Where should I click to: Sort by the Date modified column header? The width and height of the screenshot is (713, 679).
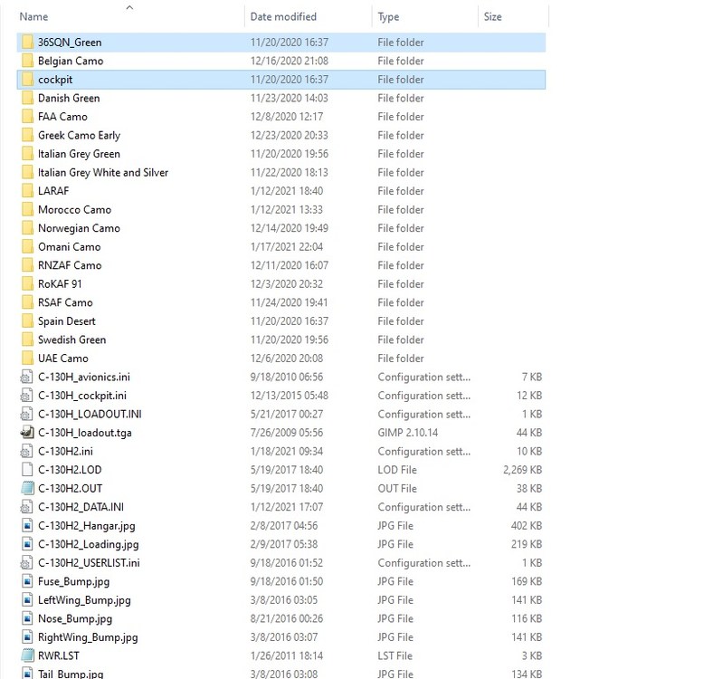283,17
